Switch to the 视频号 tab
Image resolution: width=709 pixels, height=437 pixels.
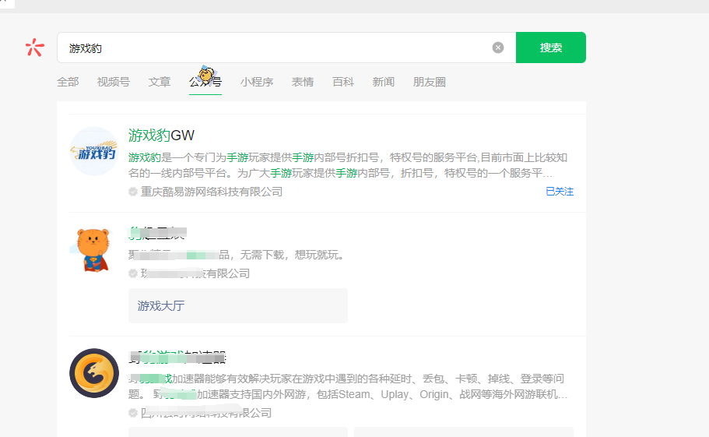(x=113, y=82)
